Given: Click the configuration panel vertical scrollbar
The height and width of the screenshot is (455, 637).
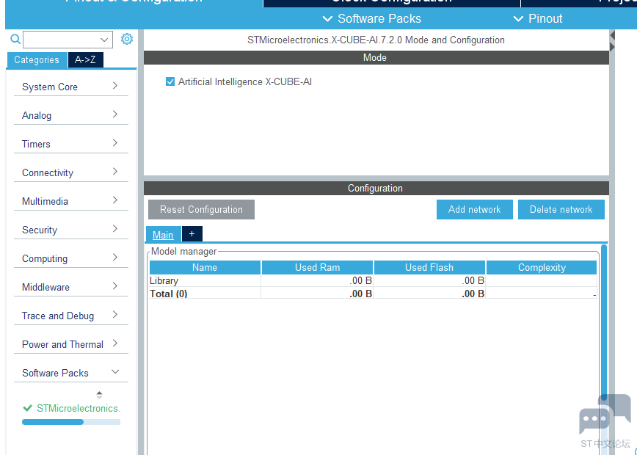Looking at the screenshot, I should pos(604,323).
